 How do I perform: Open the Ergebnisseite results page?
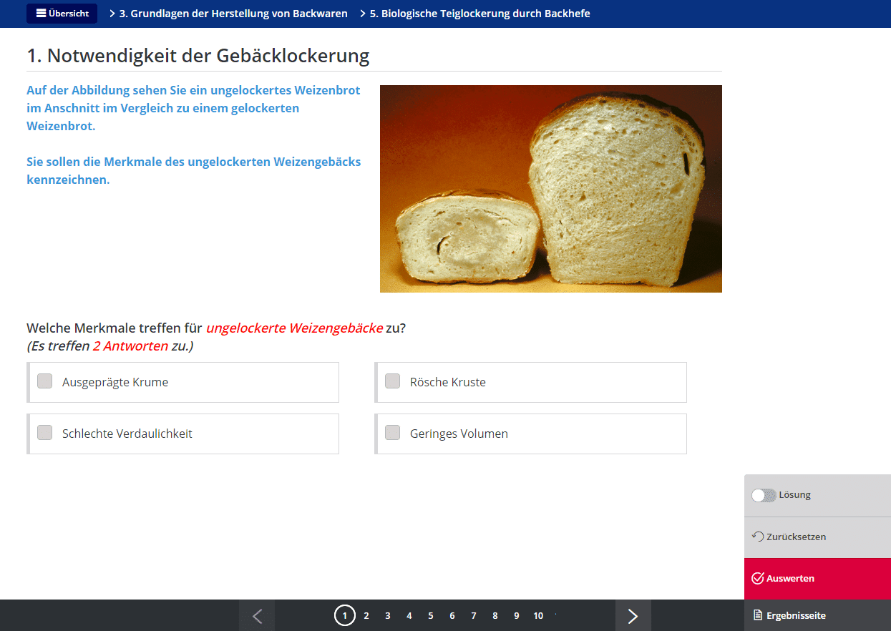(x=789, y=615)
